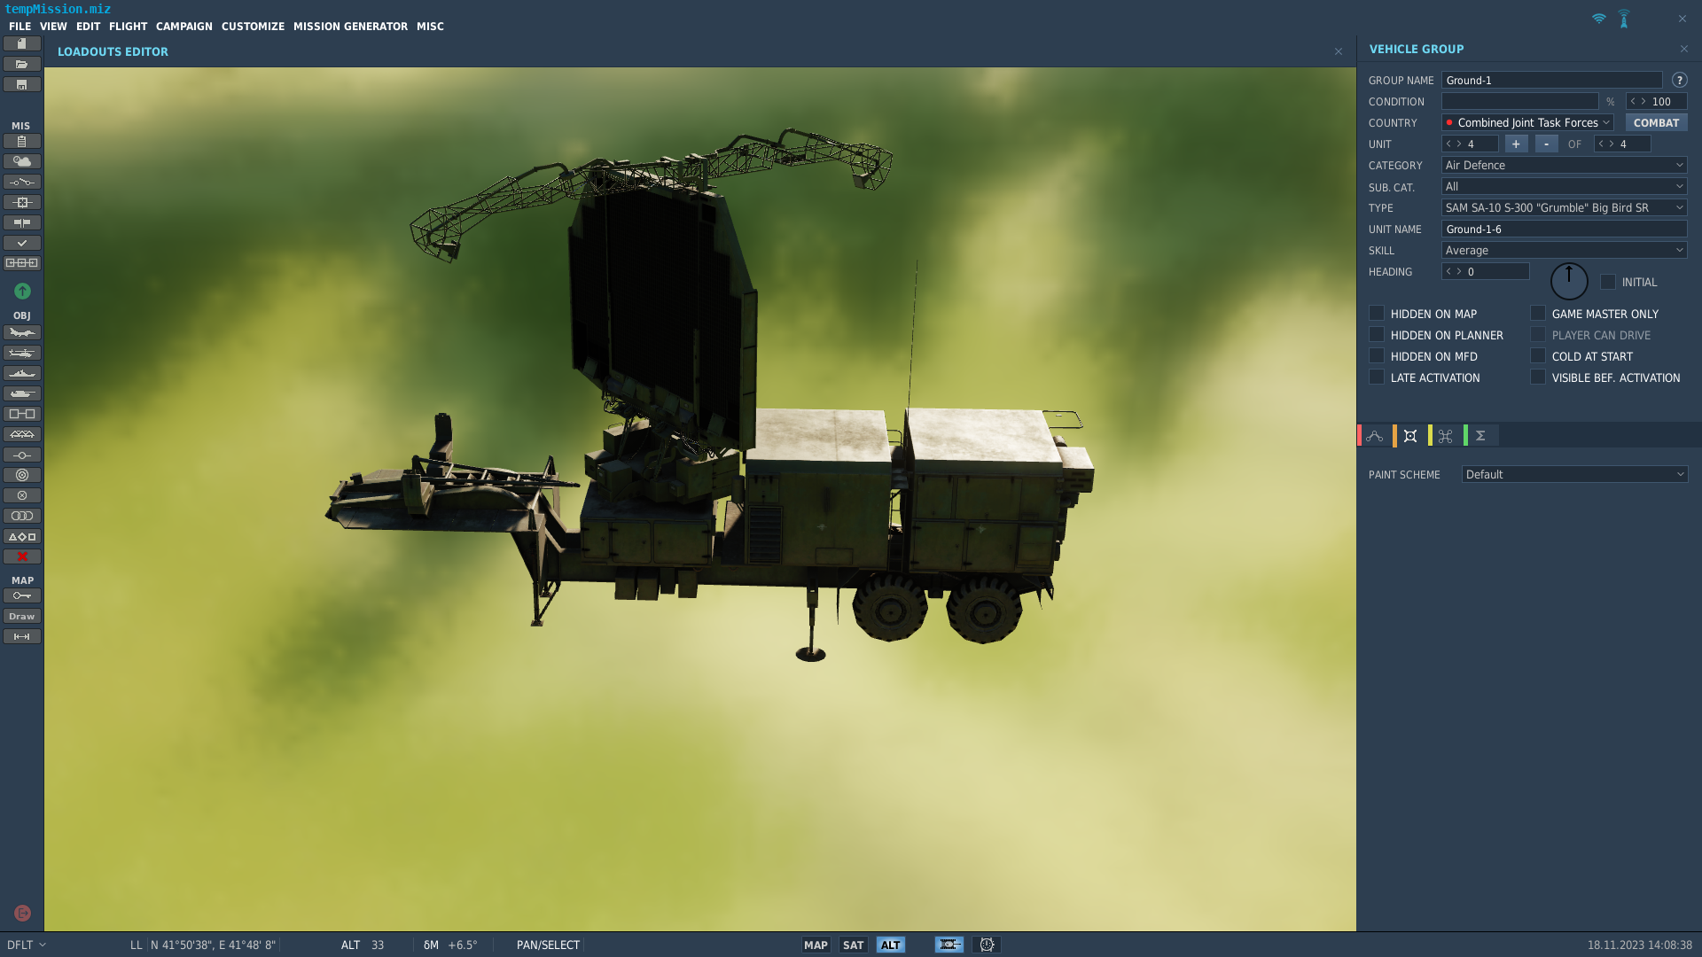Select the ruler distance measure tool
1702x957 pixels.
pos(22,636)
